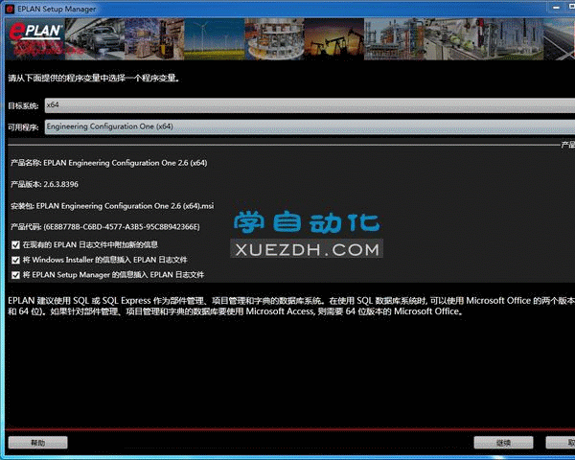Select the product name text EPLAN Engineering Configuration One 2.6
The width and height of the screenshot is (575, 460).
(125, 163)
